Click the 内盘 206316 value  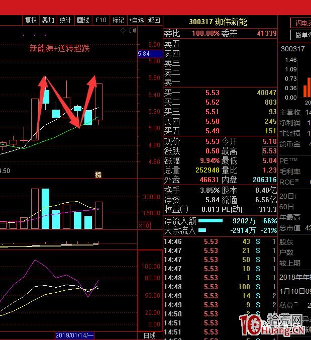pos(265,180)
